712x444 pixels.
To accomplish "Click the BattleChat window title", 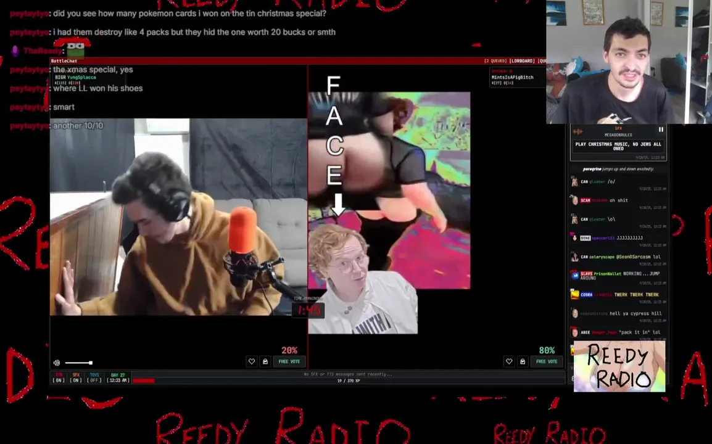I will tap(64, 61).
